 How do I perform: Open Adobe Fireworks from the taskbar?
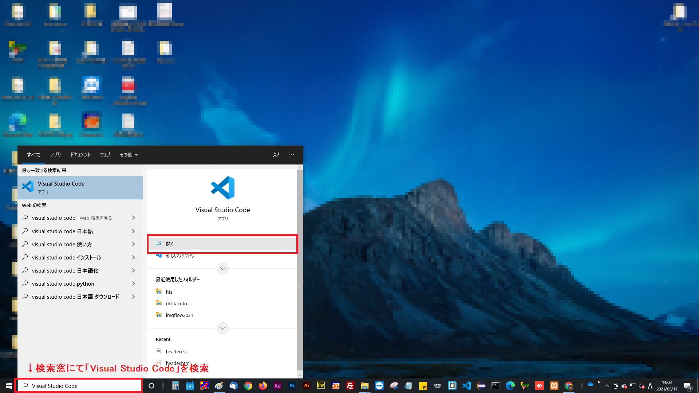pyautogui.click(x=321, y=386)
